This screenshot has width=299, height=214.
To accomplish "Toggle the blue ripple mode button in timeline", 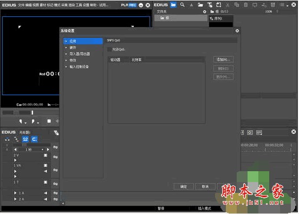I will coord(25,139).
